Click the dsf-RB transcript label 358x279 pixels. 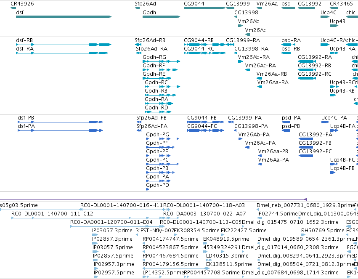coord(24,40)
